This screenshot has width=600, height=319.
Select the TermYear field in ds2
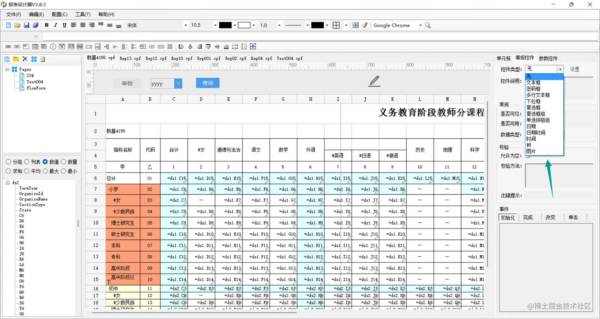click(29, 188)
